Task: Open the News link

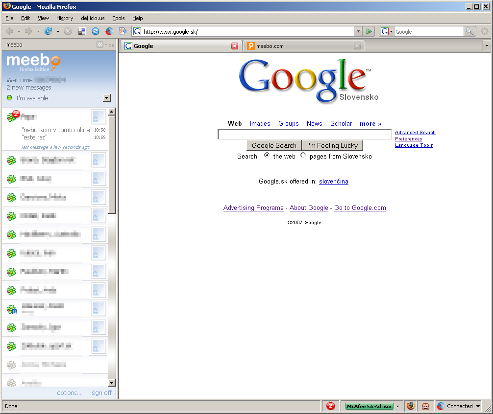Action: [x=315, y=124]
